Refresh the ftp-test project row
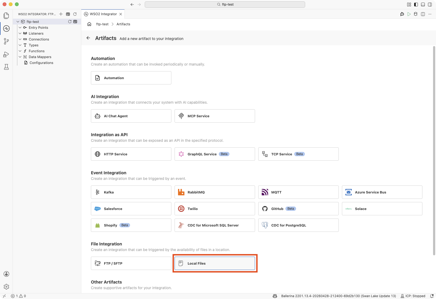The height and width of the screenshot is (299, 436). 70,22
